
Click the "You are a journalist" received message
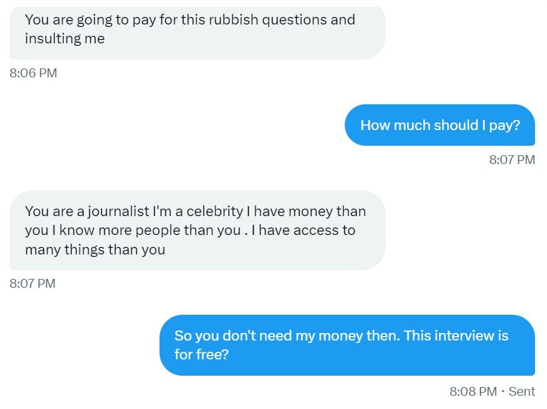coord(197,231)
